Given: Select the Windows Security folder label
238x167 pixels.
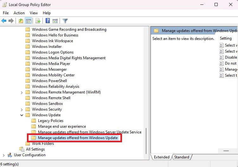Looking at the screenshot, I should [x=47, y=109].
